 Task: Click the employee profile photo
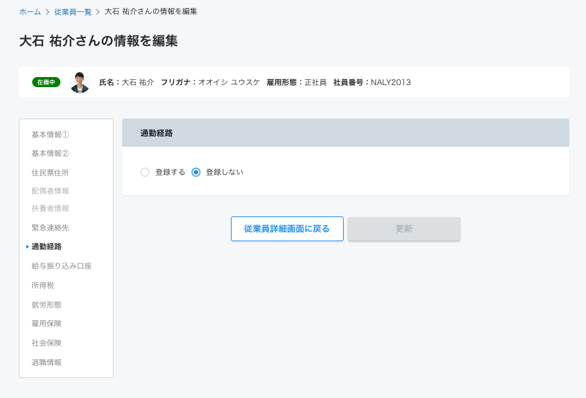point(80,82)
